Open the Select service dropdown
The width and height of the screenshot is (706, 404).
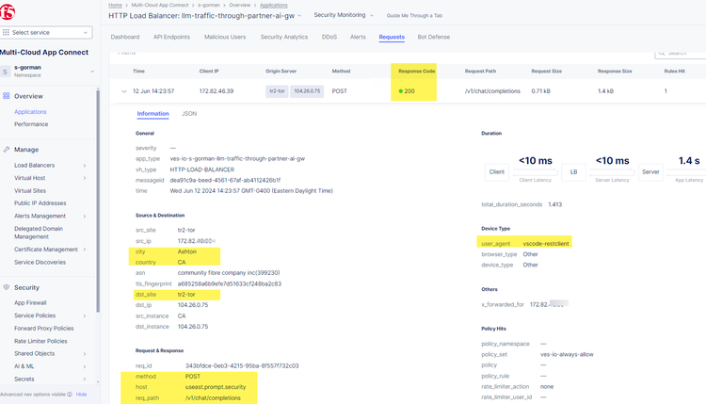(x=46, y=32)
